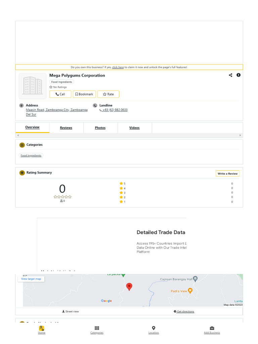Click the Google logo on map
Image resolution: width=258 pixels, height=344 pixels.
(x=106, y=301)
